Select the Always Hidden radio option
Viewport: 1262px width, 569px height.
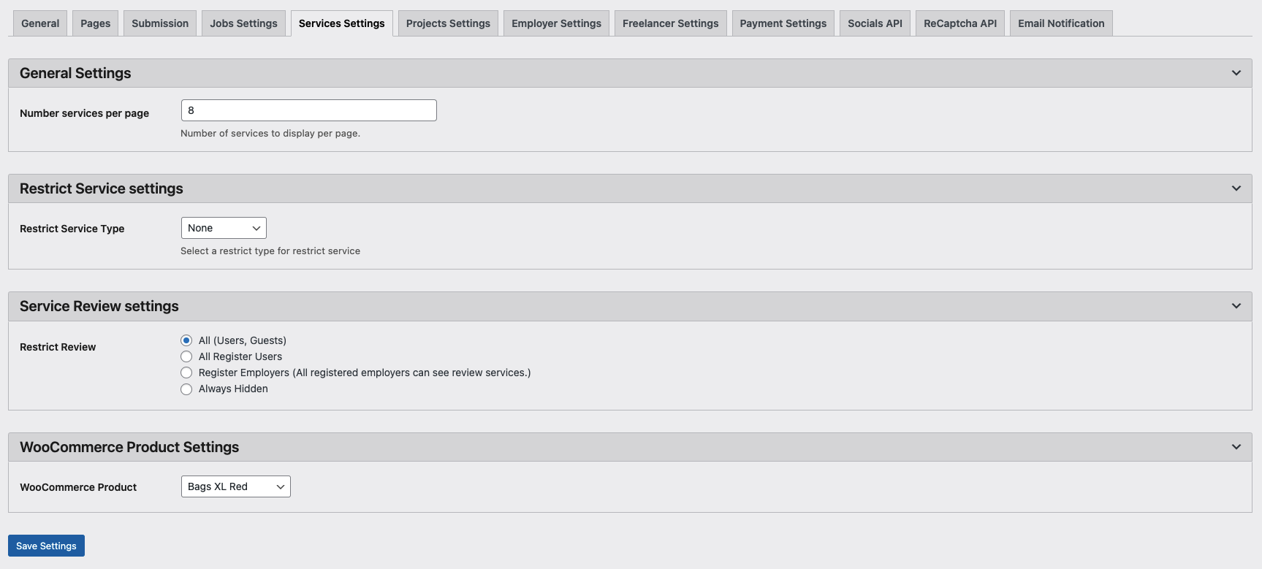click(x=186, y=389)
